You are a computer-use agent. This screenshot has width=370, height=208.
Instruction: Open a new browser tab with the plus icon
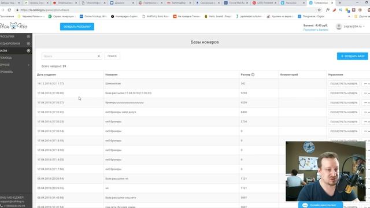(340, 3)
